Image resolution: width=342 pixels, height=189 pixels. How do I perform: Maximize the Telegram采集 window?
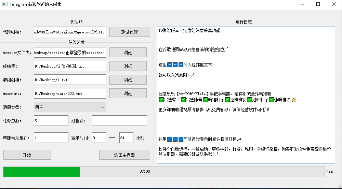[318, 4]
